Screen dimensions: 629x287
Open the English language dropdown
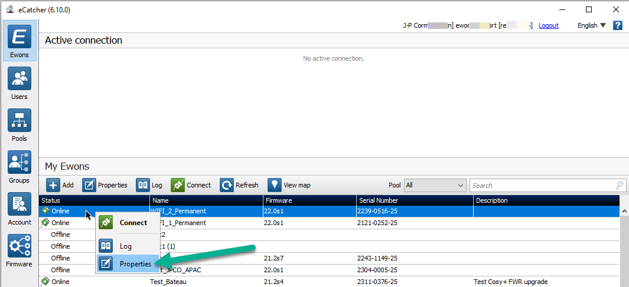pos(592,25)
